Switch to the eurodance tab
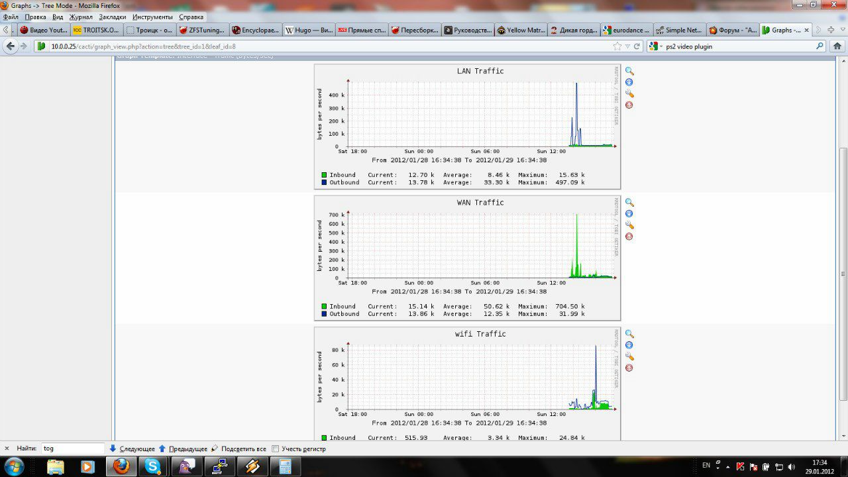848x477 pixels. click(627, 30)
